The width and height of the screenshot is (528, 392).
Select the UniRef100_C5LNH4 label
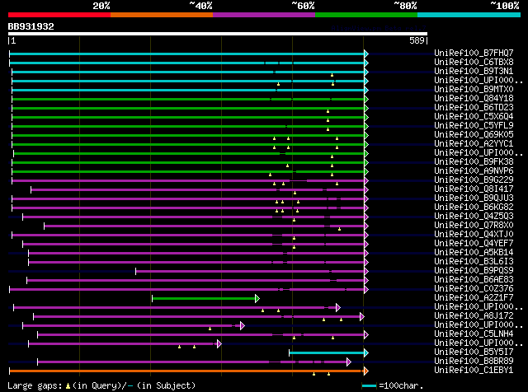(474, 334)
